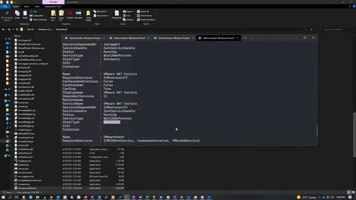This screenshot has width=356, height=200.
Task: Click the Search NewDefault field
Action: click(335, 29)
